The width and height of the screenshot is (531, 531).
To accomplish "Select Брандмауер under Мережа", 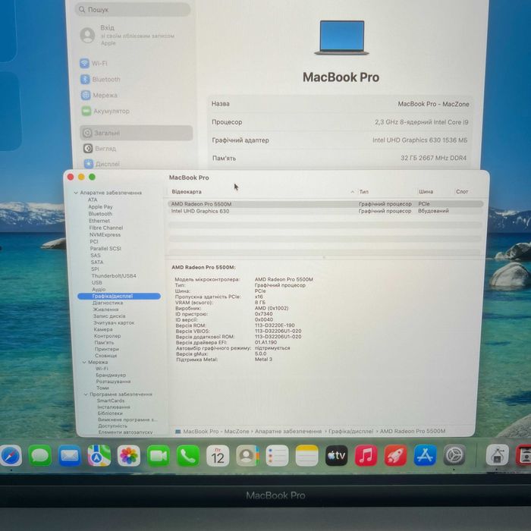I will [111, 375].
